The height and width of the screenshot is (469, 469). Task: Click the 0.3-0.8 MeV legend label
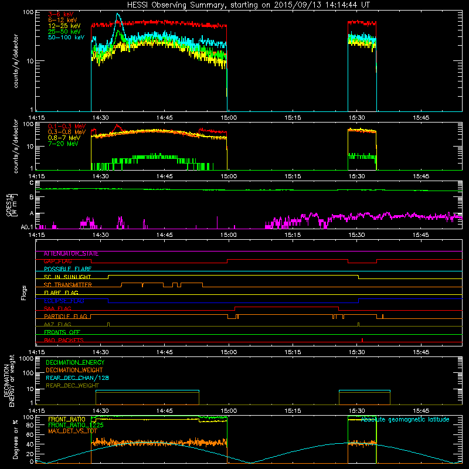coord(67,132)
